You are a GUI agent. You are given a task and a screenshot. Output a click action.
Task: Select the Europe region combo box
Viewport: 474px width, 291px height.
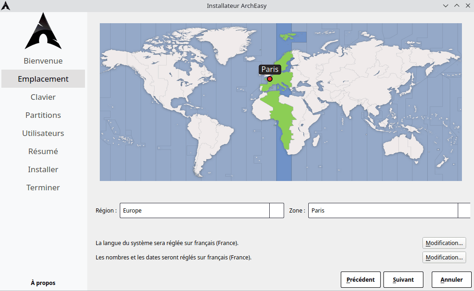[195, 210]
